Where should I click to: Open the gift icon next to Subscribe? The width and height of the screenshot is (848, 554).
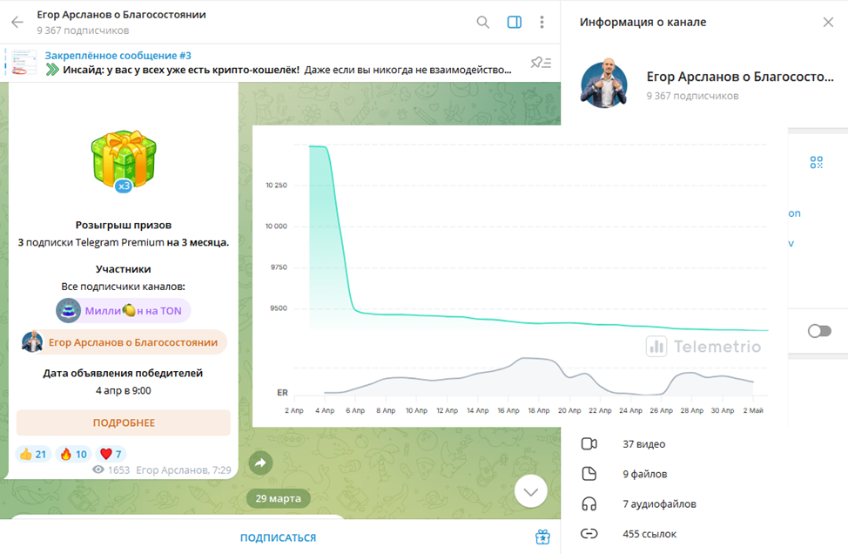pos(542,537)
